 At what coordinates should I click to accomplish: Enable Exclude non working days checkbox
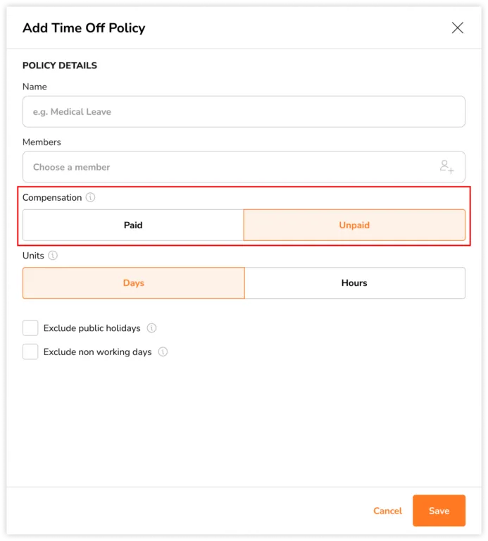click(30, 352)
